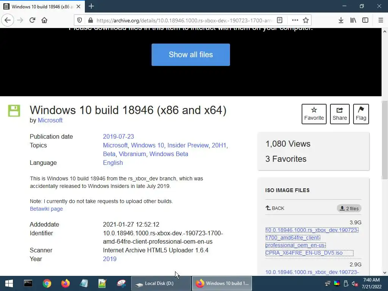Close the Windows 10 build 18946 tab

[x=78, y=6]
